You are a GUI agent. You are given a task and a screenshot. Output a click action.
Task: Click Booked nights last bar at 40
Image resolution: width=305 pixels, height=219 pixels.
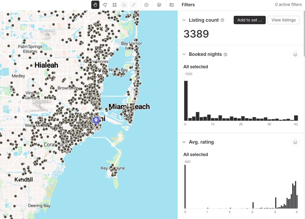pyautogui.click(x=296, y=118)
